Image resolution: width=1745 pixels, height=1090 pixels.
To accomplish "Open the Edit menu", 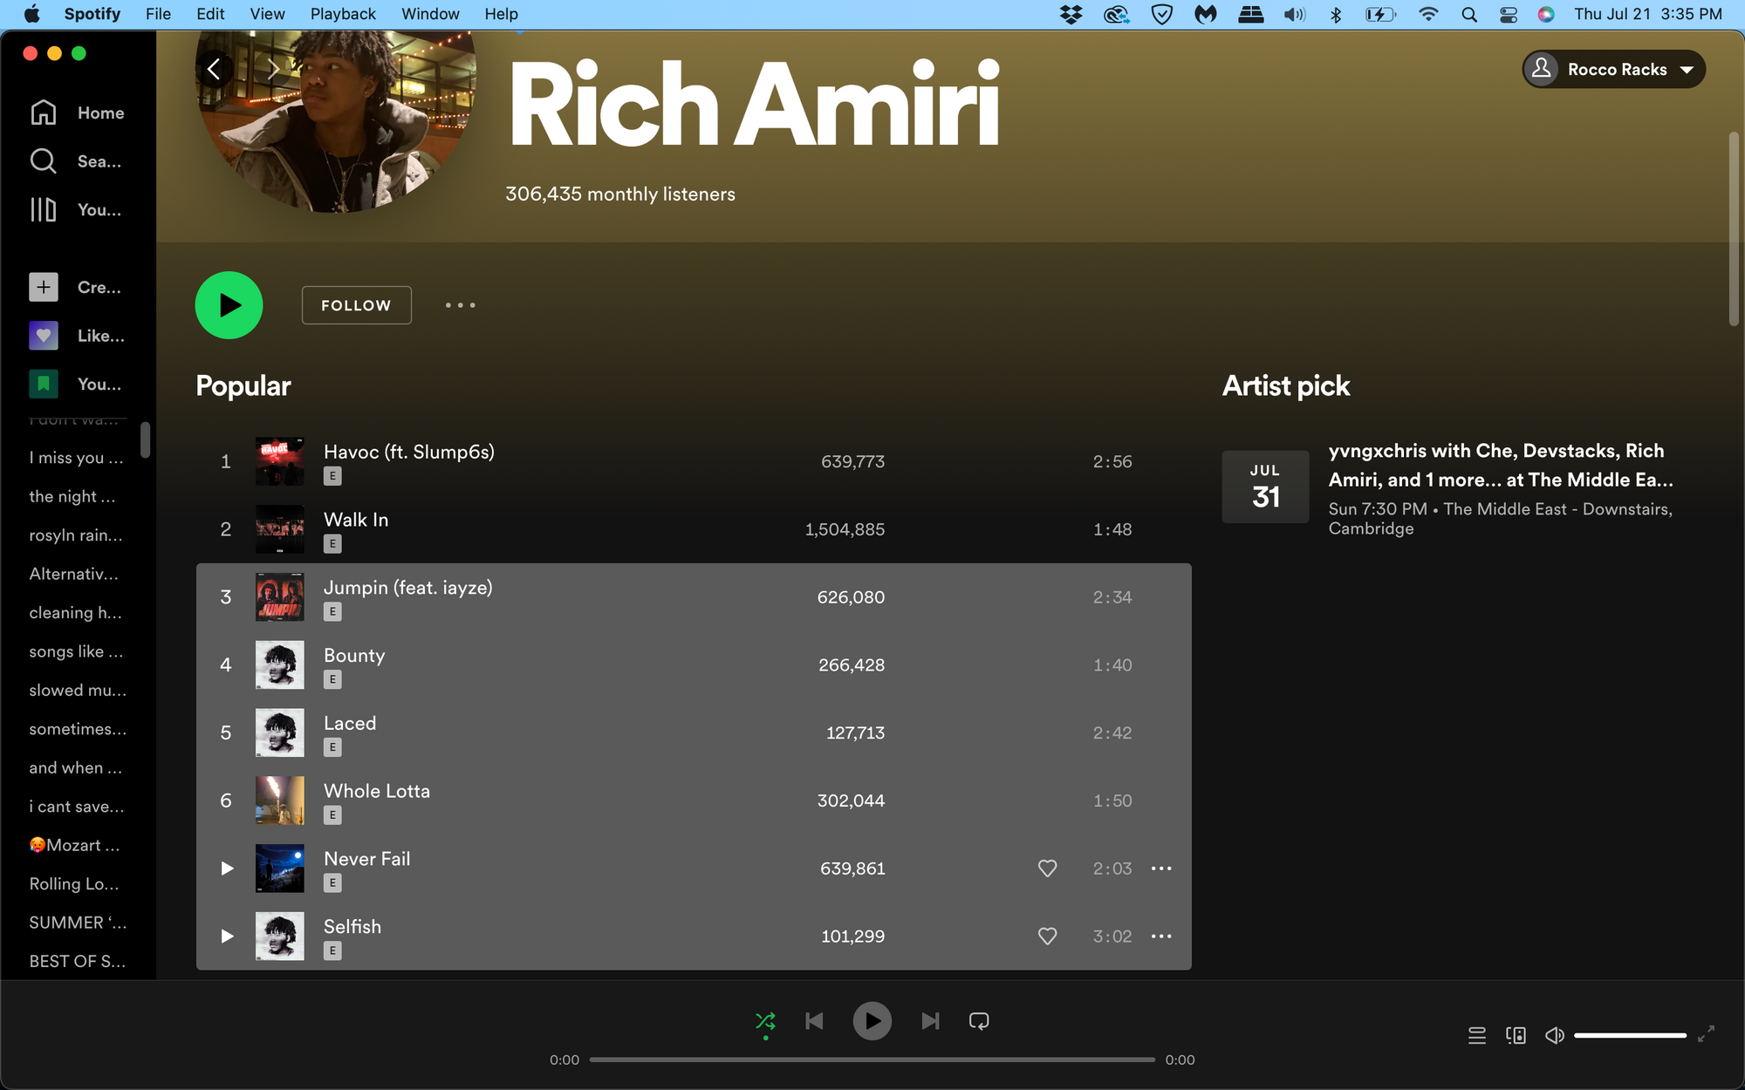I will [x=210, y=14].
